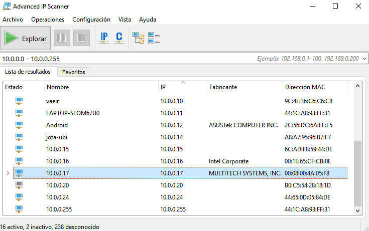
Task: Select the Android host name
Action: point(57,125)
